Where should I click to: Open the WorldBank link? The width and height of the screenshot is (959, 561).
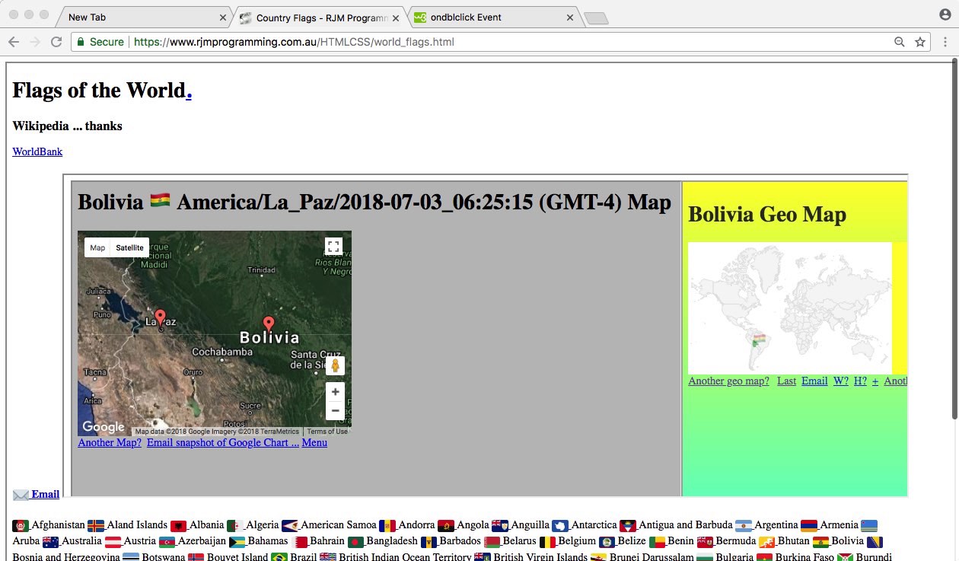(x=37, y=151)
